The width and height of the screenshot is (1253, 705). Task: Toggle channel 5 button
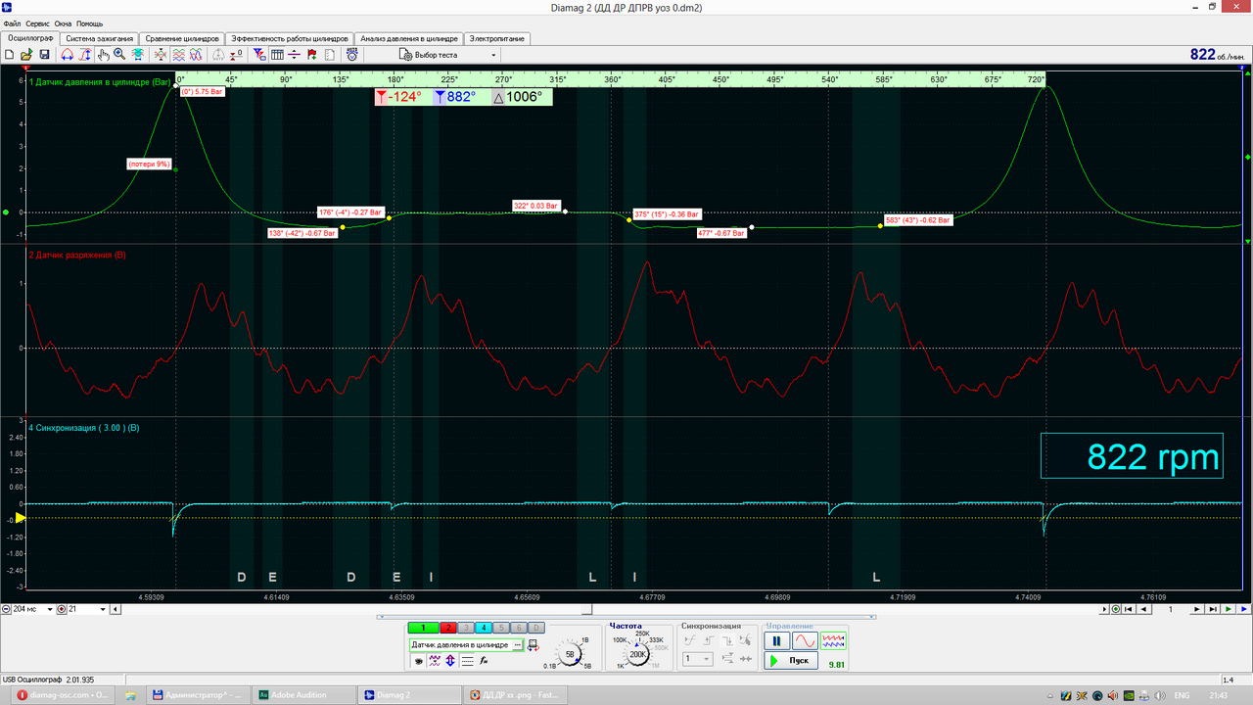[501, 628]
